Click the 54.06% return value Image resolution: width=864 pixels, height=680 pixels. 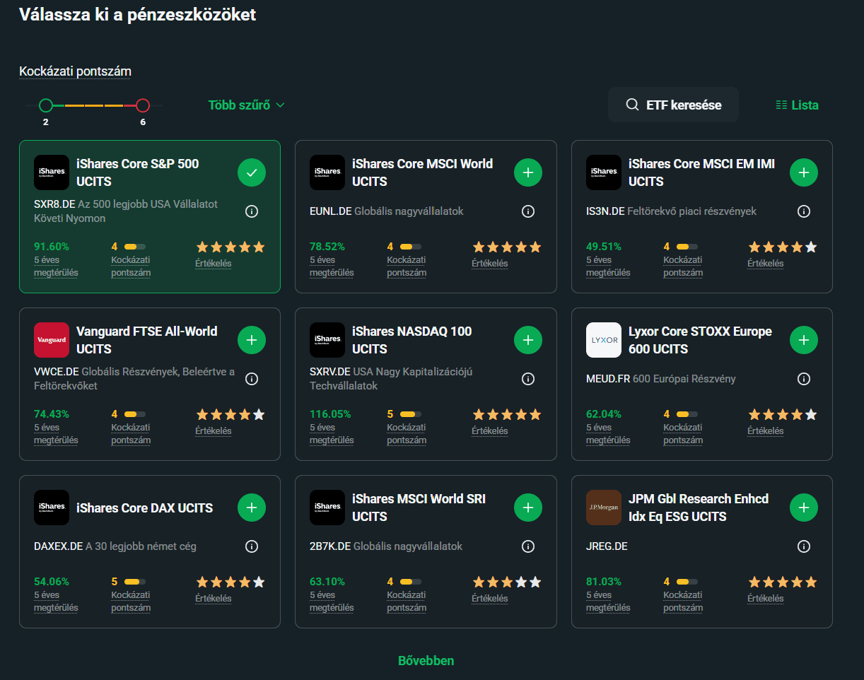[x=52, y=582]
